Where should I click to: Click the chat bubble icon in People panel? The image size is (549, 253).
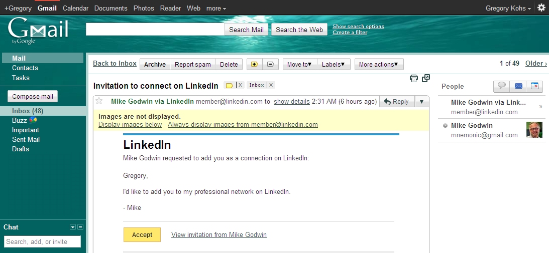click(501, 86)
